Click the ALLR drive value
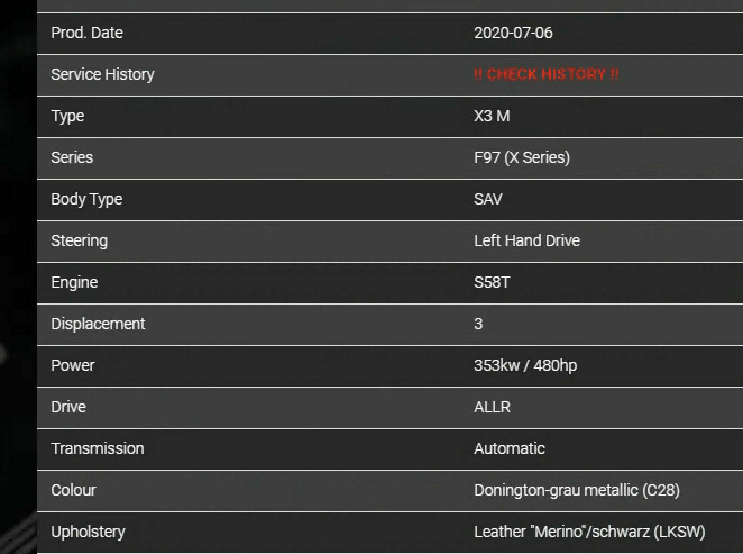The height and width of the screenshot is (554, 743). click(x=492, y=407)
